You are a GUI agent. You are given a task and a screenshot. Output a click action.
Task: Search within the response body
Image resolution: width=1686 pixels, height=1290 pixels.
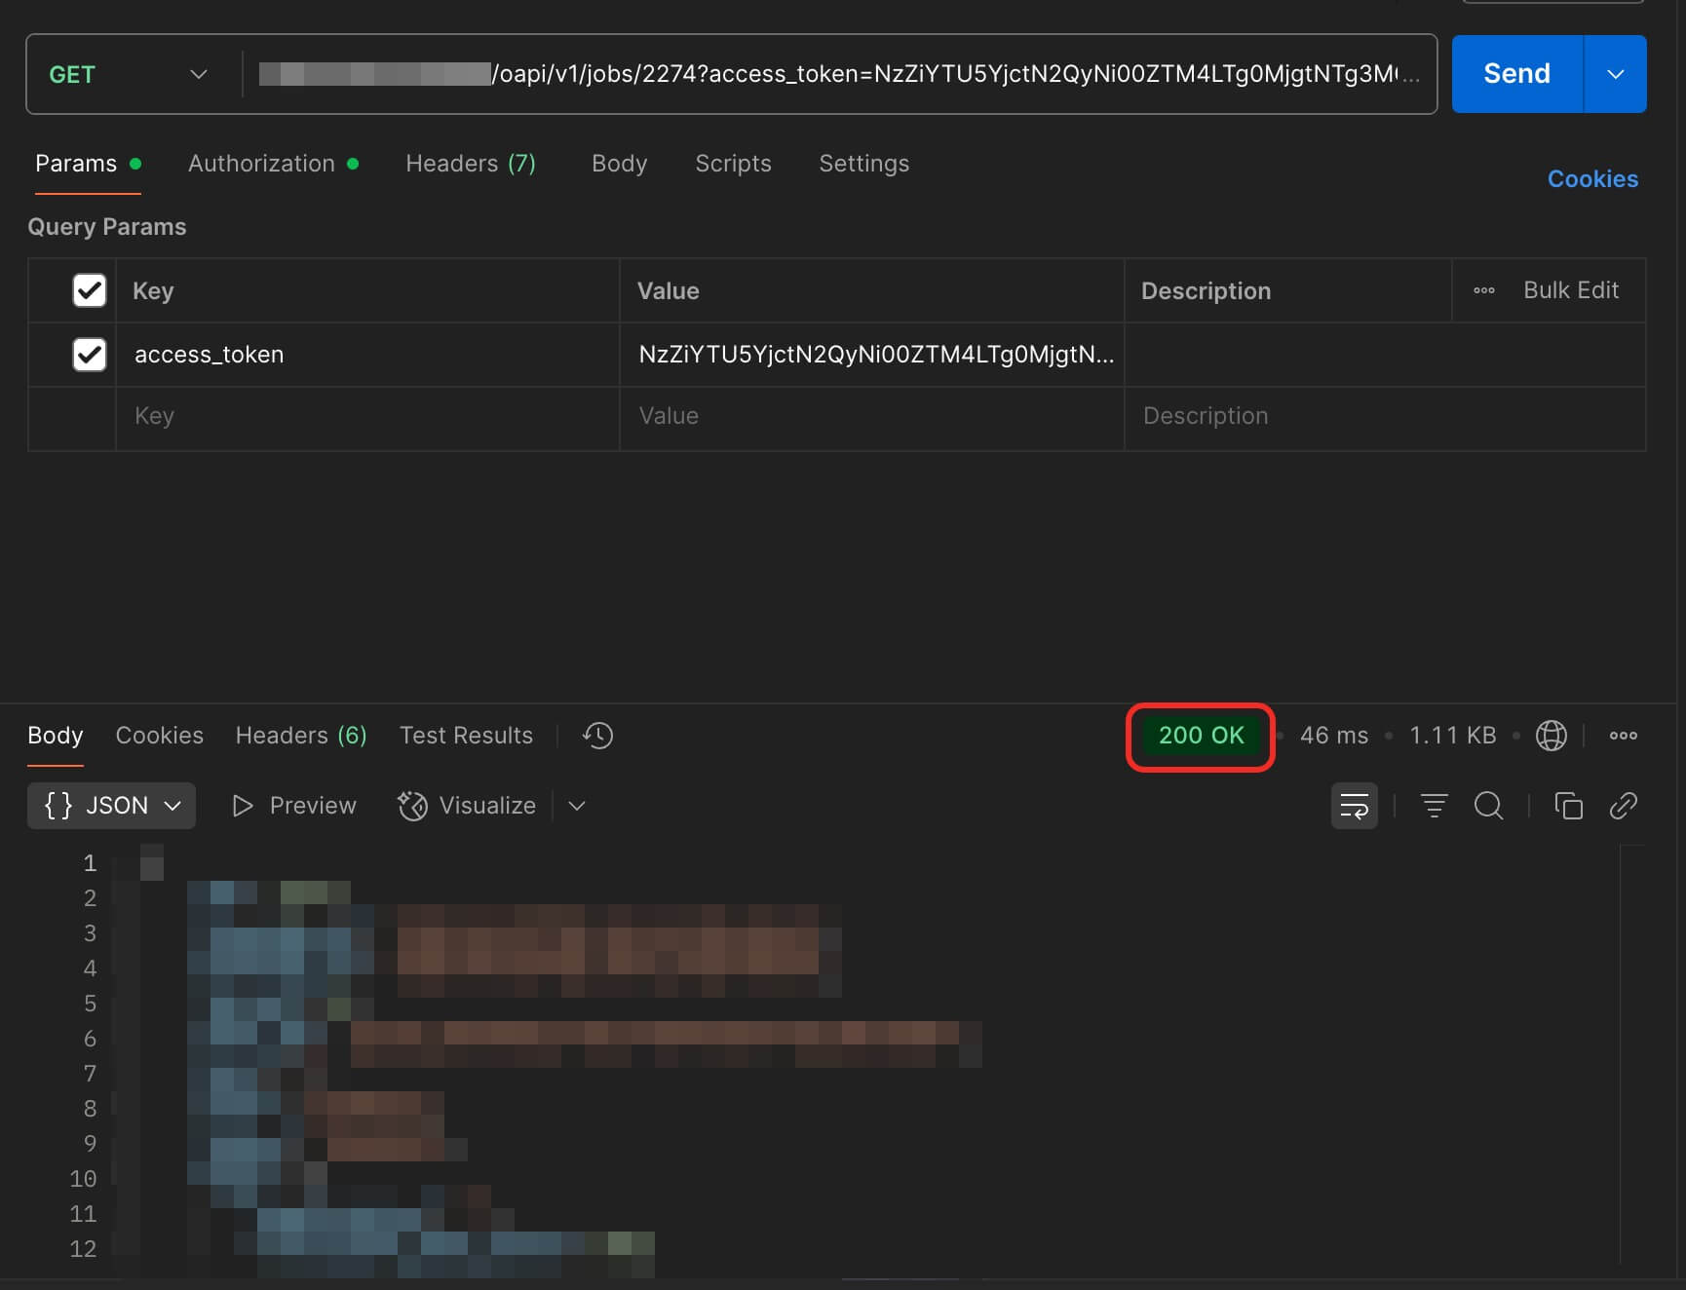point(1488,806)
